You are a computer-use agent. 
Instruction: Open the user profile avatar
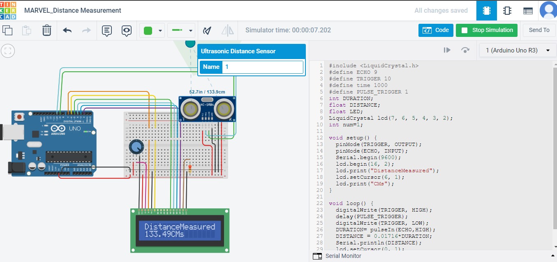tap(548, 10)
